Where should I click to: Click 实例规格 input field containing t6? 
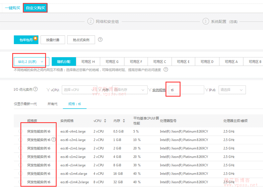pyautogui.click(x=186, y=90)
